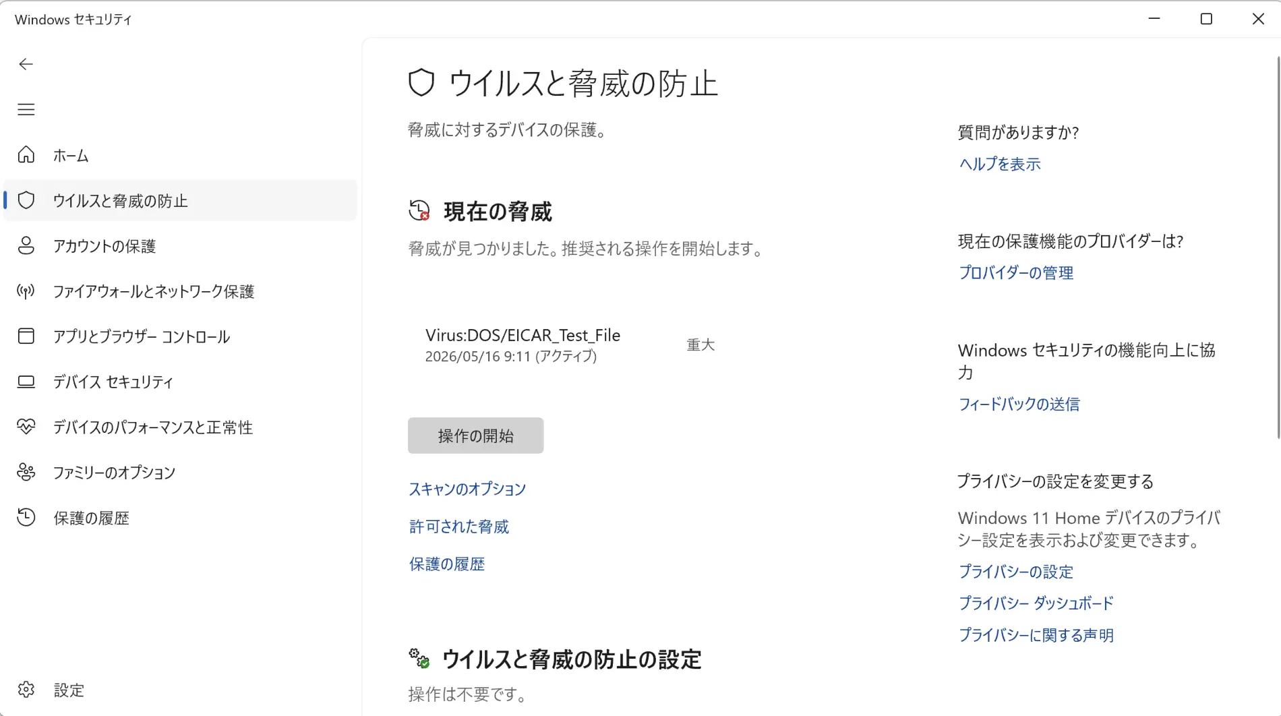This screenshot has height=716, width=1281.
Task: Open デバイス セキュリティ sidebar label
Action: 113,382
